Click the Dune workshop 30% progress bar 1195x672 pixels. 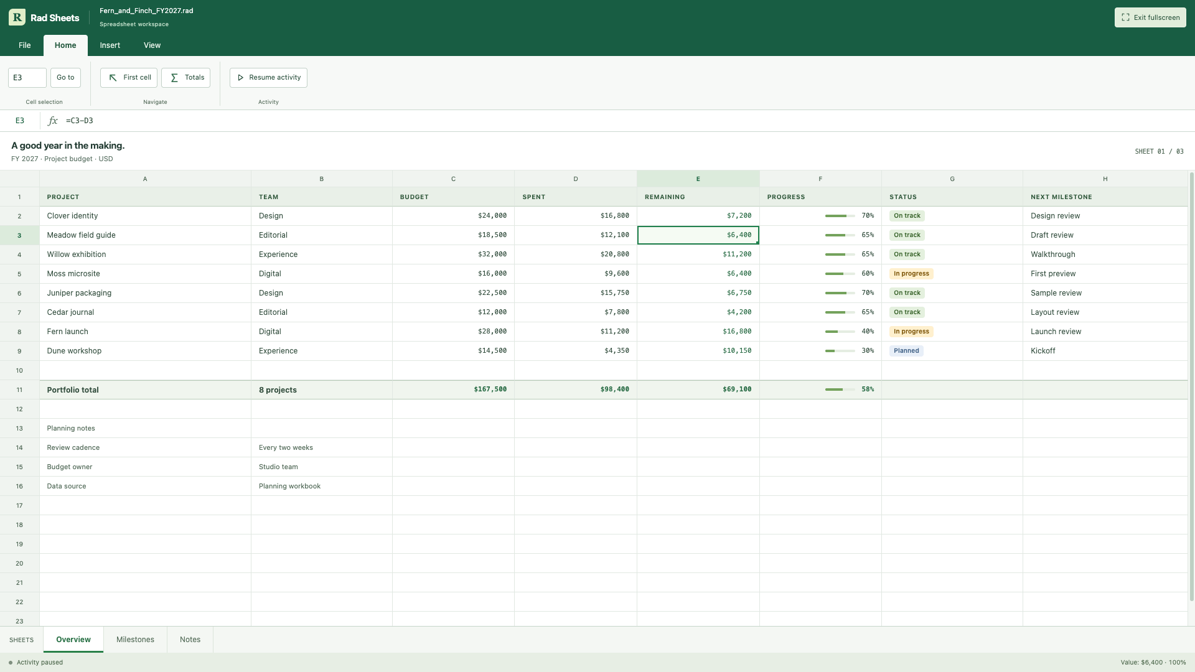click(840, 351)
